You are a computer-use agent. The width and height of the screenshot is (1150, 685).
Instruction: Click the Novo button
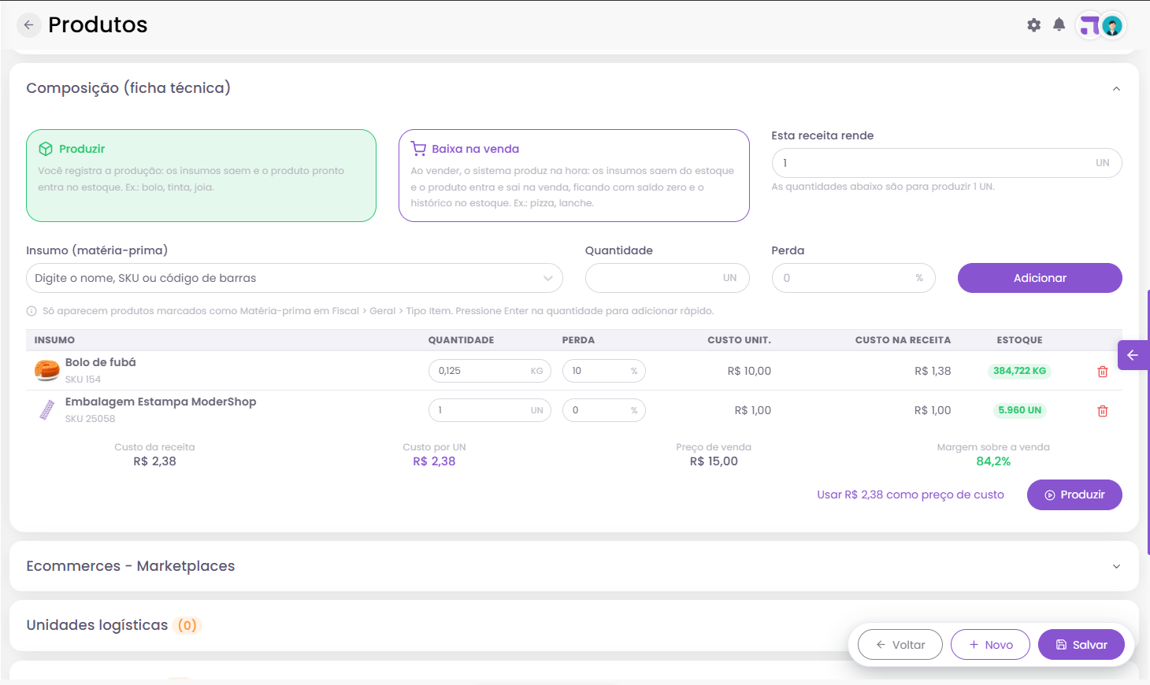[x=991, y=645]
